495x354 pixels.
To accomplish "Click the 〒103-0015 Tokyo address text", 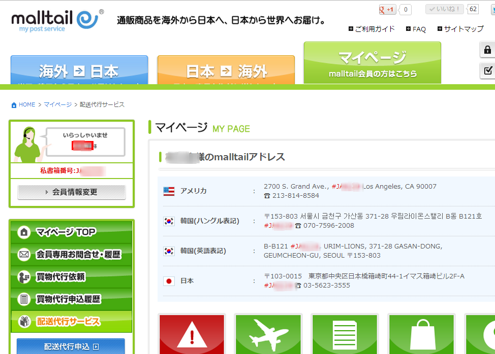I will pyautogui.click(x=364, y=276).
